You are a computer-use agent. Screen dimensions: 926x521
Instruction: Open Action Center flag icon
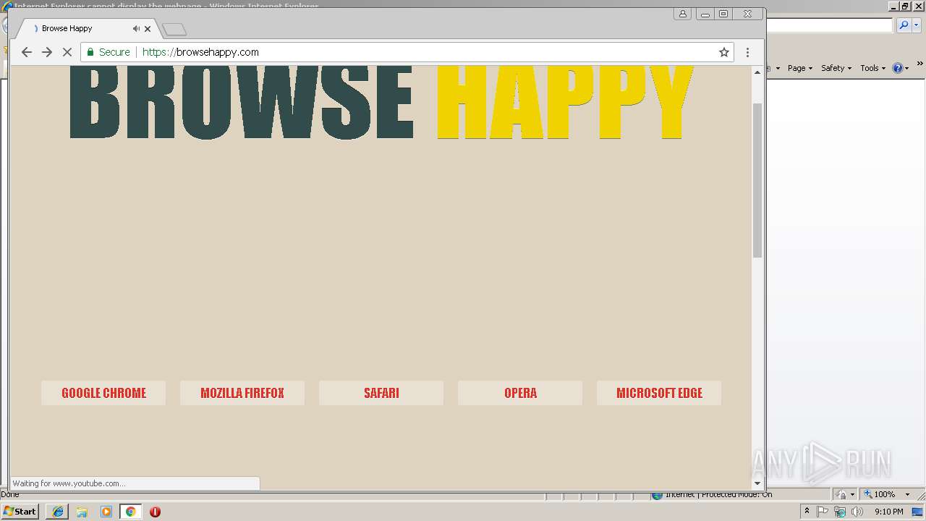(x=823, y=512)
